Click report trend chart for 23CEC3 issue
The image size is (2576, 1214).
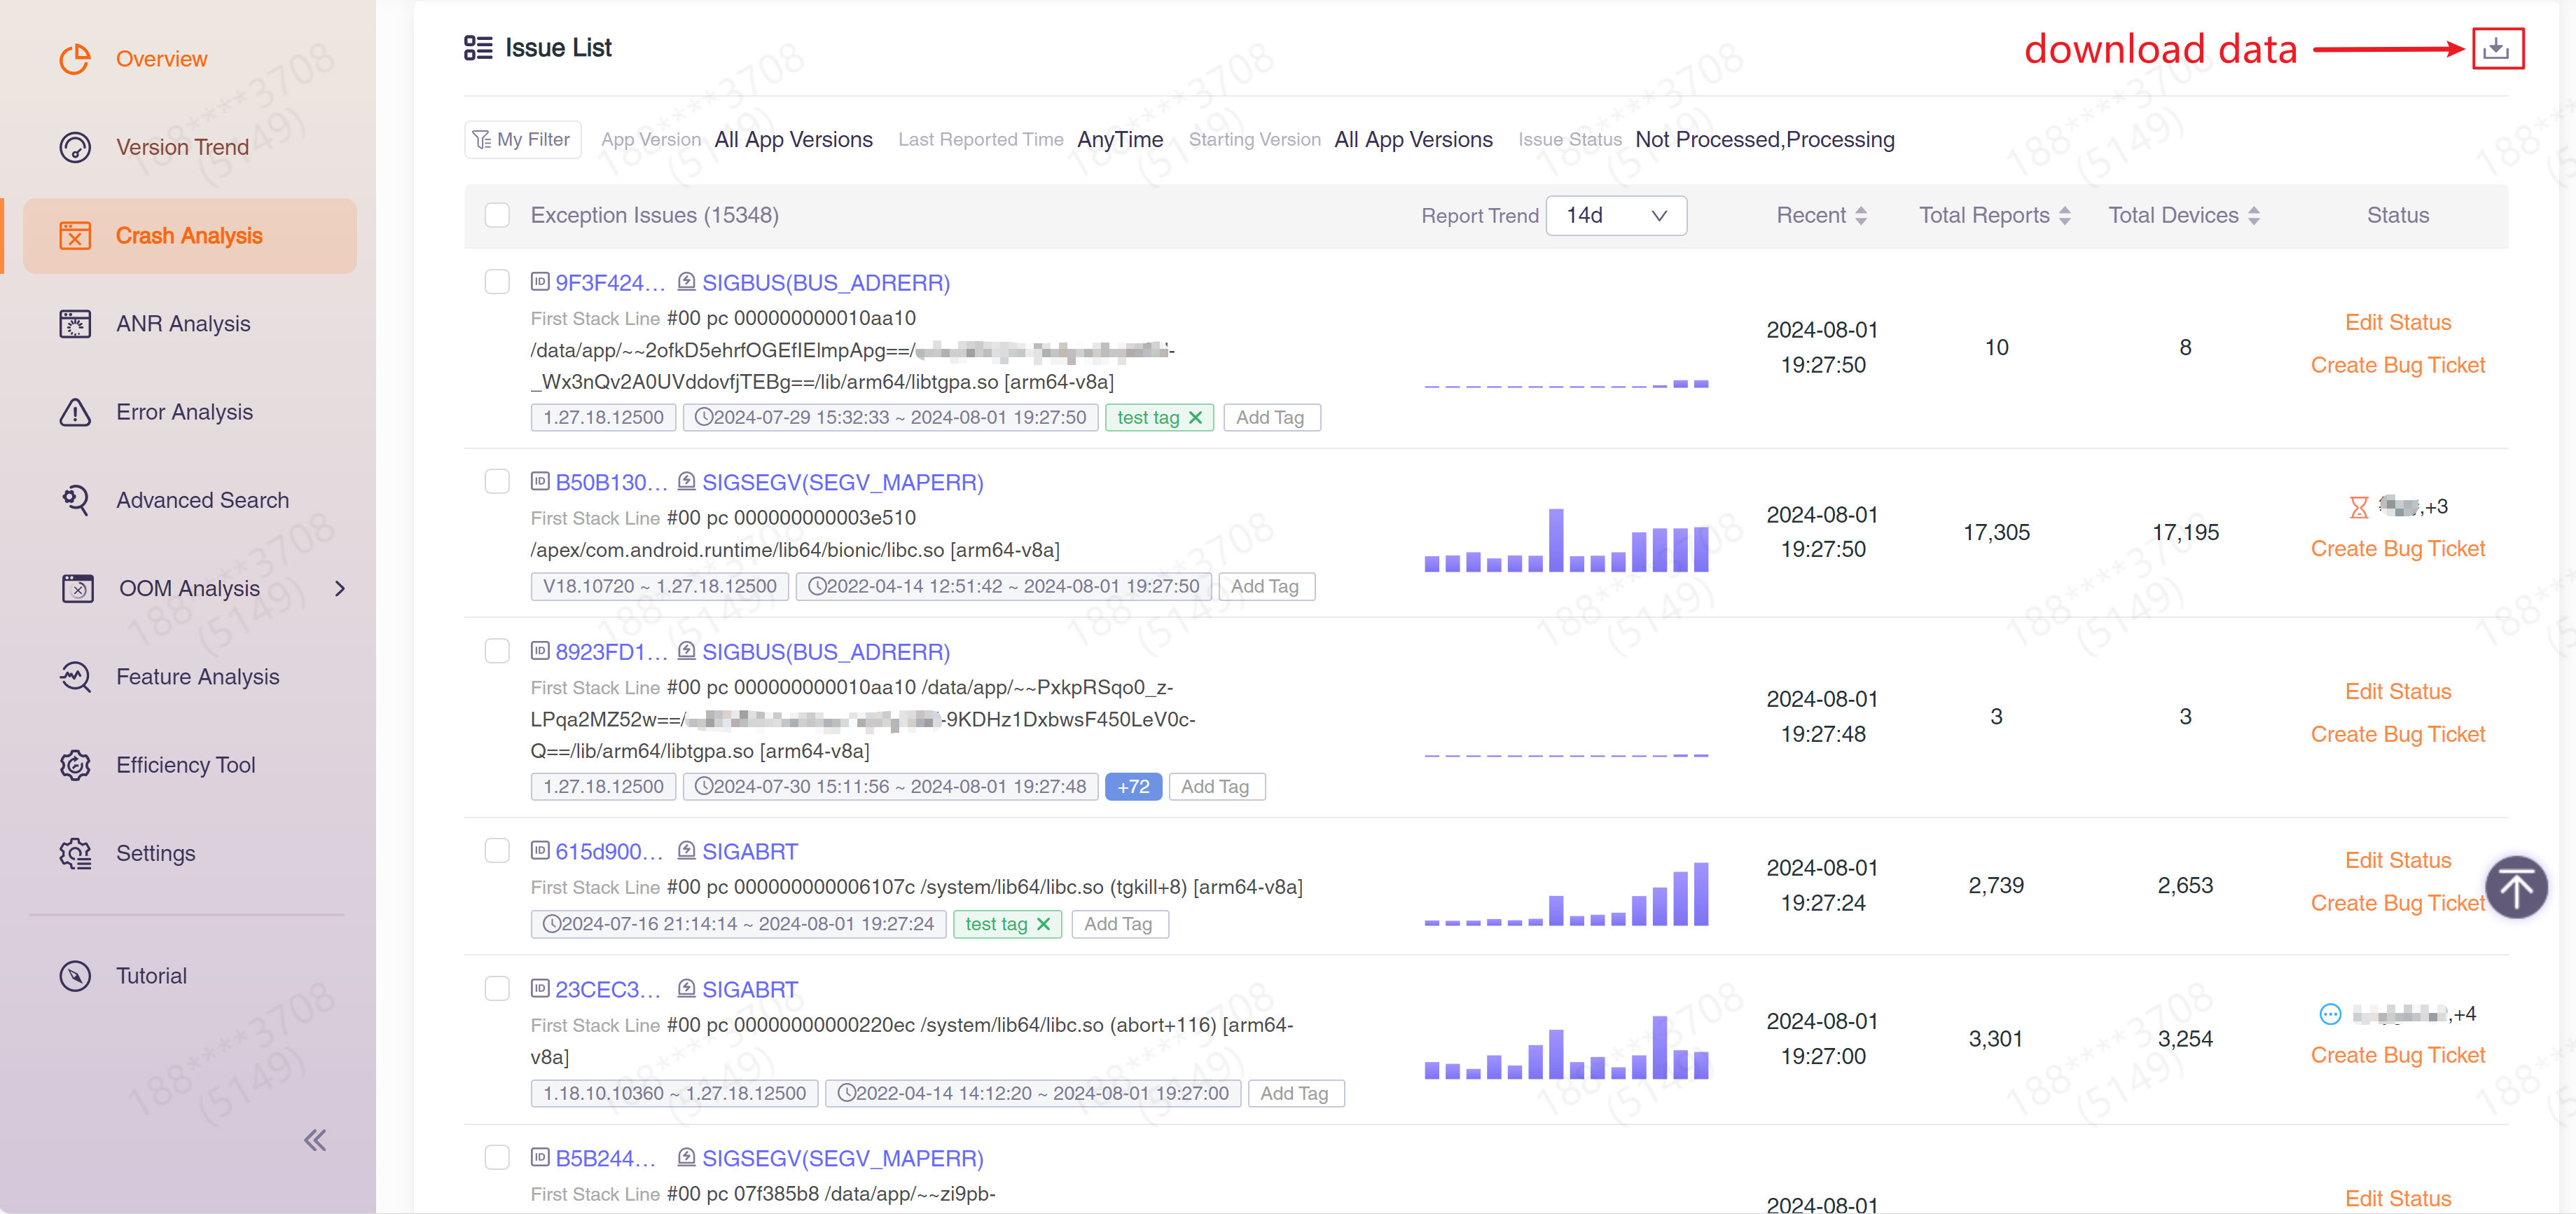pyautogui.click(x=1566, y=1047)
